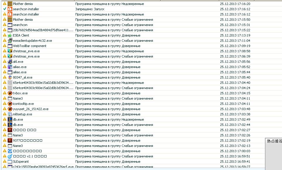
Task: Click event description of tvbox.exe row
Action: point(107,93)
